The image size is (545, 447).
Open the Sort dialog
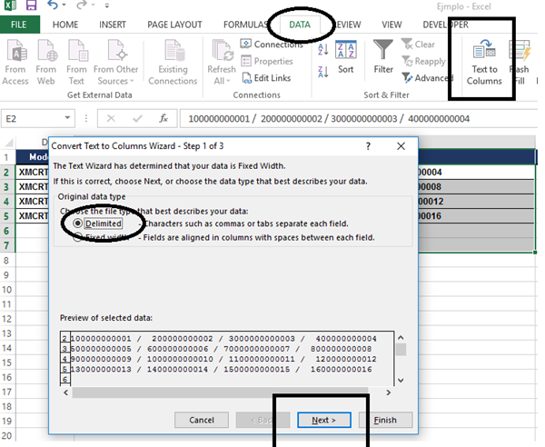pyautogui.click(x=345, y=57)
